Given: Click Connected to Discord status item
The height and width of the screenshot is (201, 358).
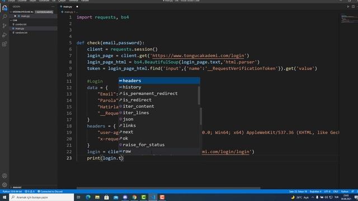Looking at the screenshot, I should (50, 192).
